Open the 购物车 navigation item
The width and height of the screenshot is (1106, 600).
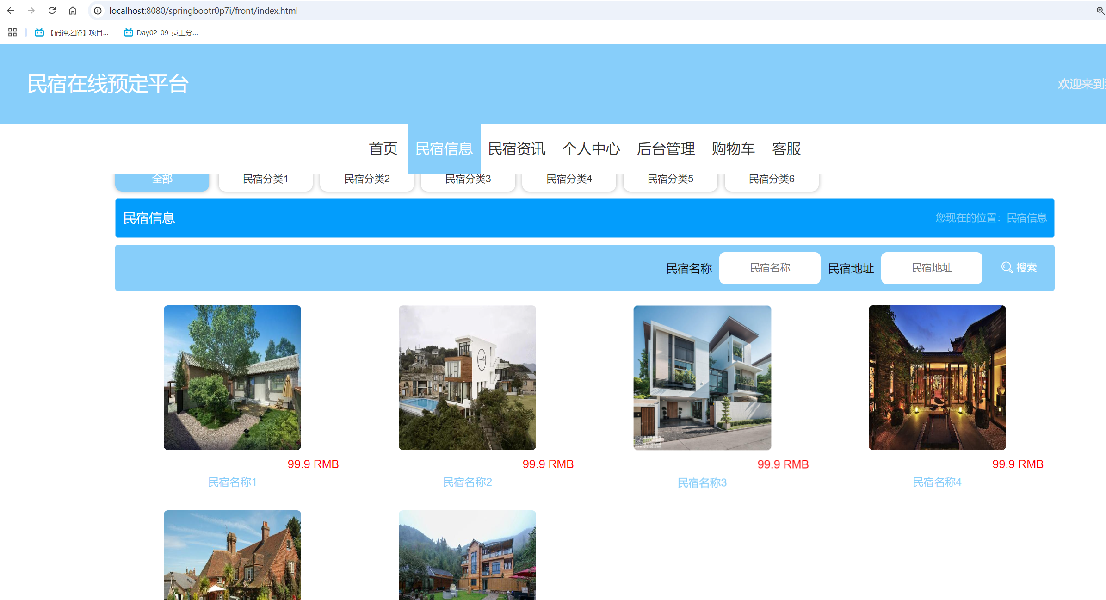tap(733, 149)
